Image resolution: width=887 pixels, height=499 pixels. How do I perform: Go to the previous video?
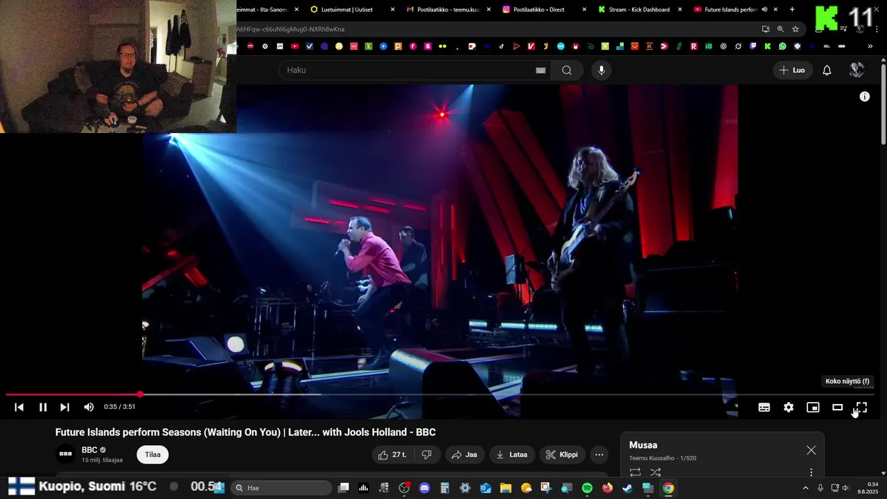click(19, 408)
